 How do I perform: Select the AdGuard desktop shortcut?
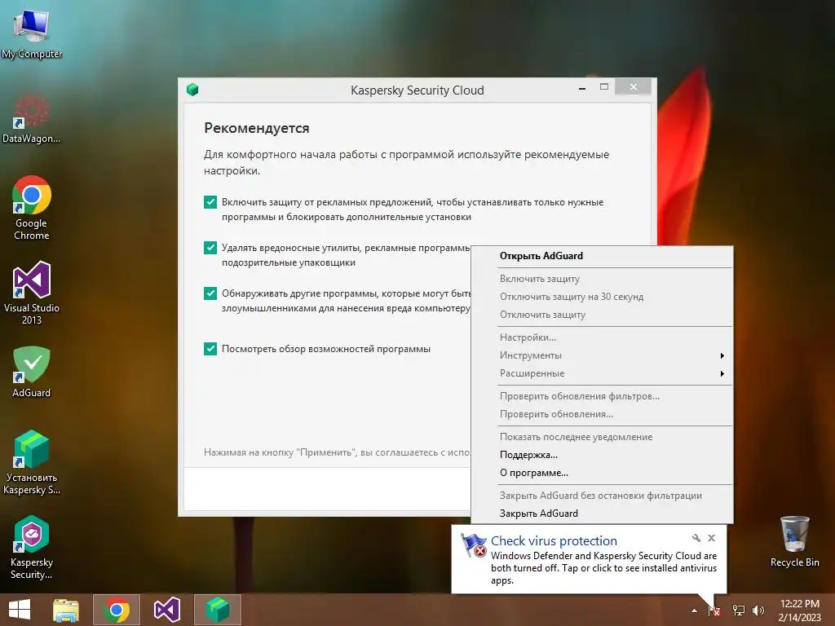32,372
